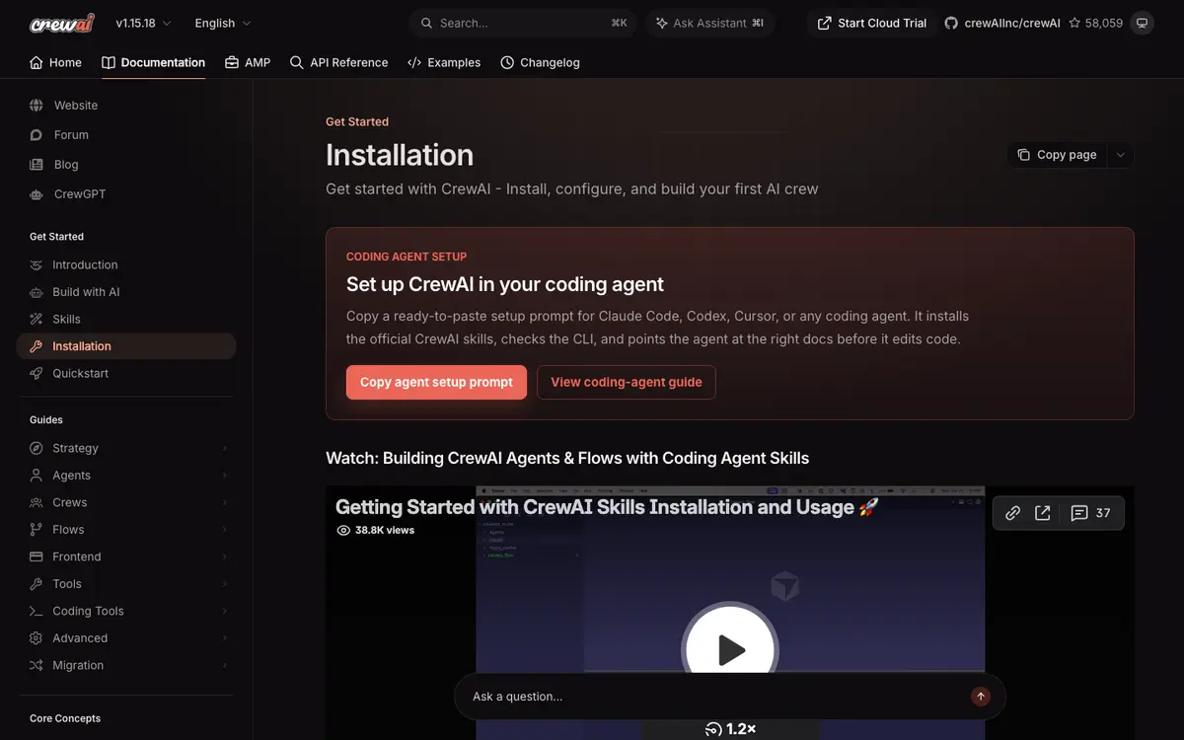Image resolution: width=1184 pixels, height=740 pixels.
Task: Open the API Reference tab
Action: [339, 62]
